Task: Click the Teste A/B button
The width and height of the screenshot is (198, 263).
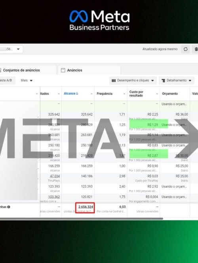Action: [x=7, y=80]
